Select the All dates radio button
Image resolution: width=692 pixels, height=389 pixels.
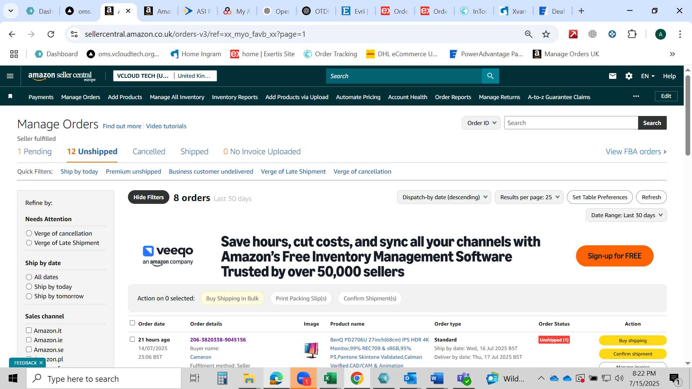click(29, 277)
